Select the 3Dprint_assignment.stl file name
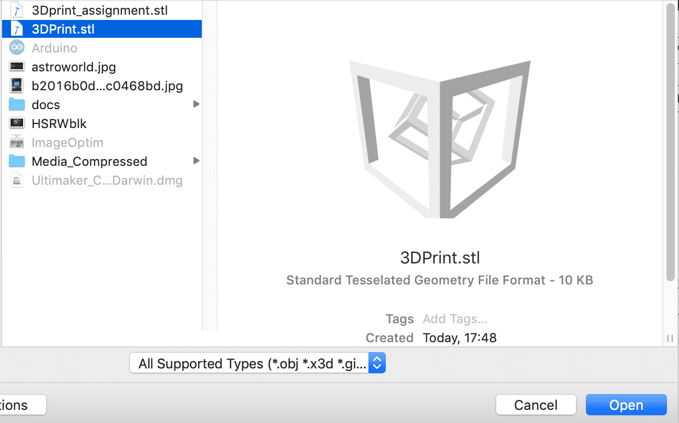The image size is (679, 423). pos(100,10)
